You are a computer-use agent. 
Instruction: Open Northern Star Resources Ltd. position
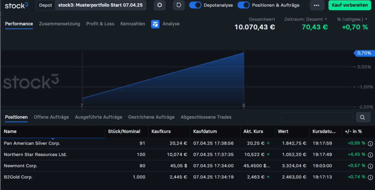tap(35, 154)
